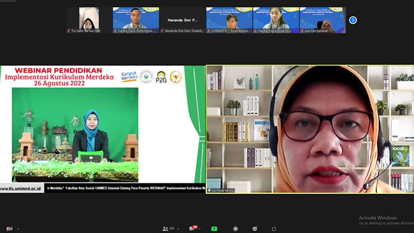The height and width of the screenshot is (233, 414).
Task: Select Ana Nurhasanah video thumbnail
Action: (x=322, y=20)
